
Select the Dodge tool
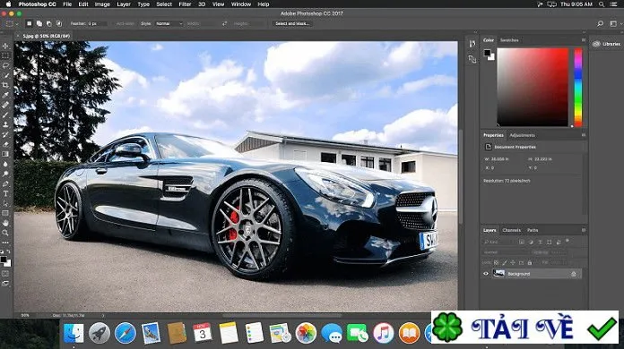coord(5,174)
